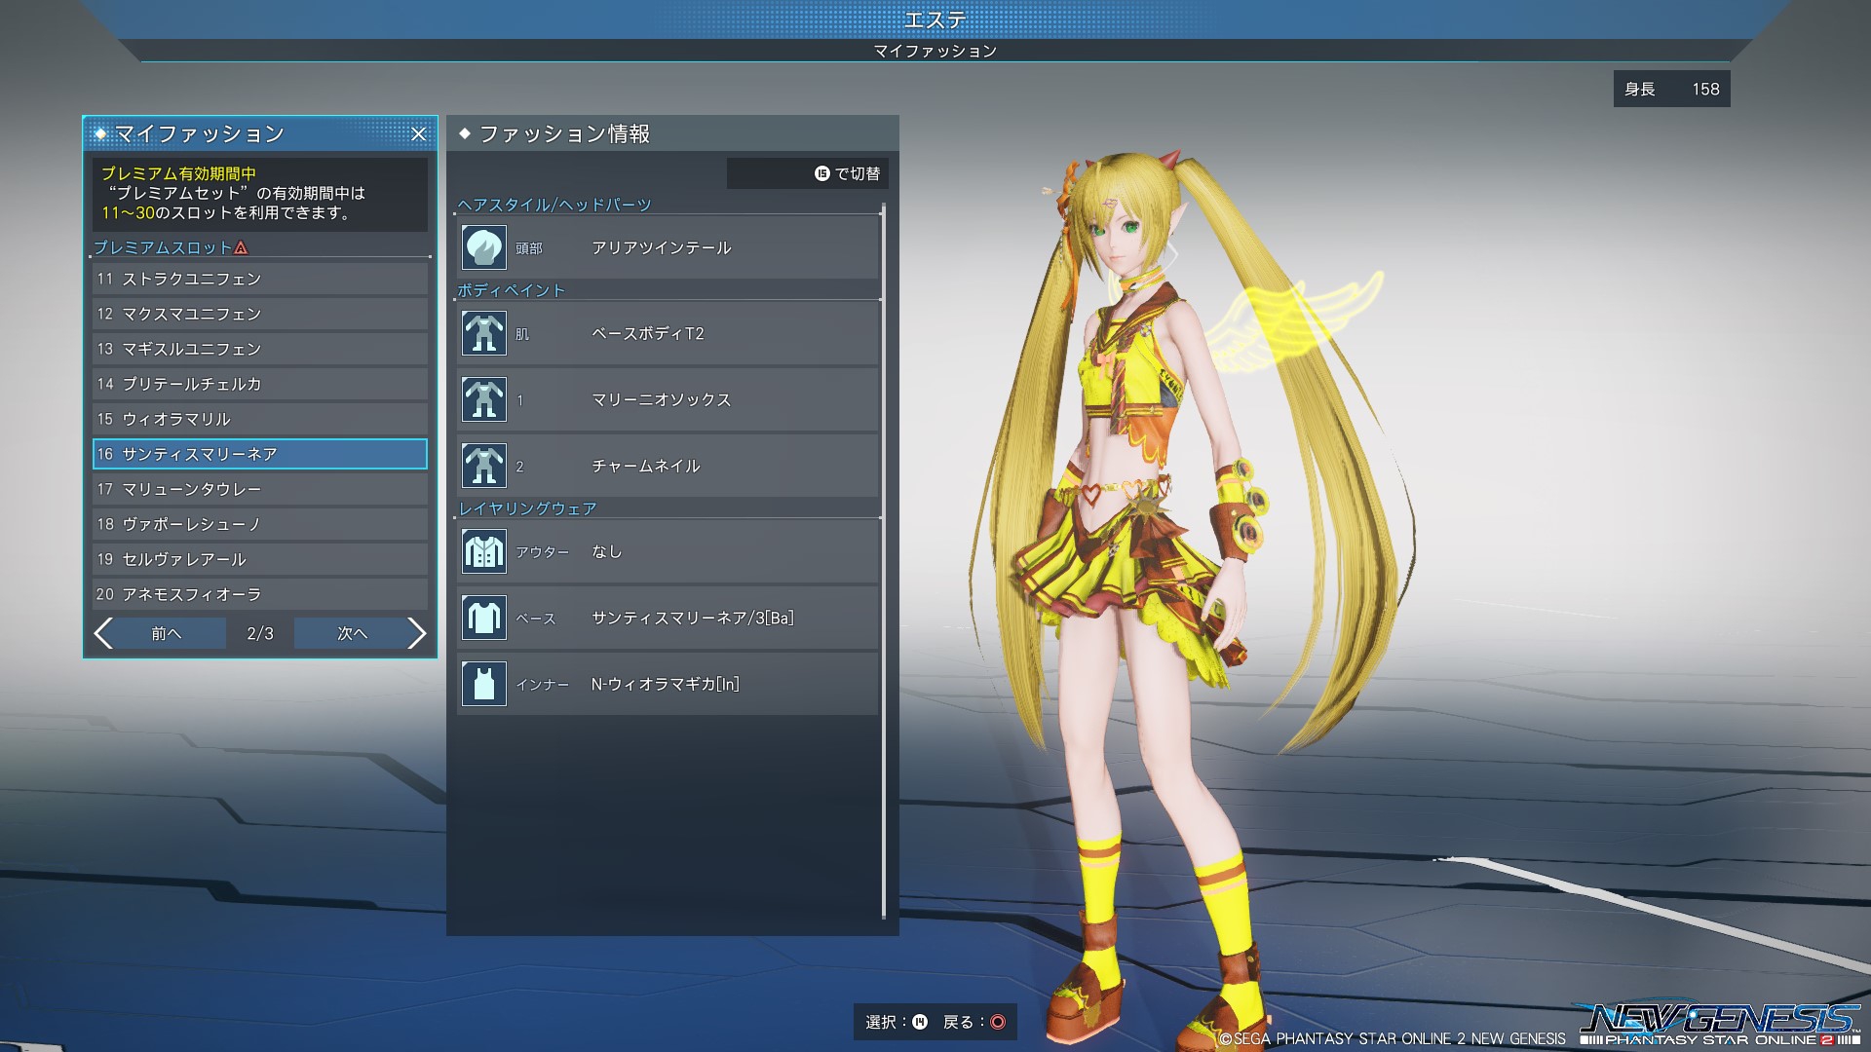Click the 身長 158 height display

click(x=1671, y=89)
